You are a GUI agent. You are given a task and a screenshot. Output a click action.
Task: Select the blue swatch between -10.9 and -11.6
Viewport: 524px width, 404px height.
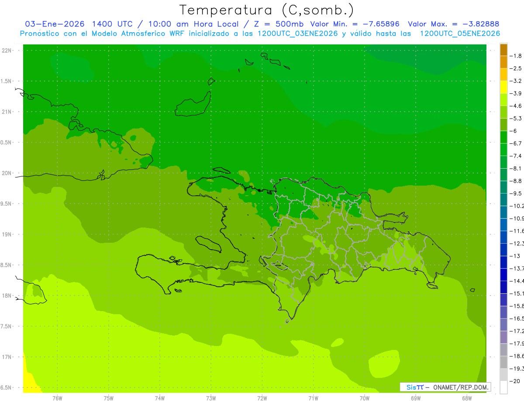click(x=503, y=224)
